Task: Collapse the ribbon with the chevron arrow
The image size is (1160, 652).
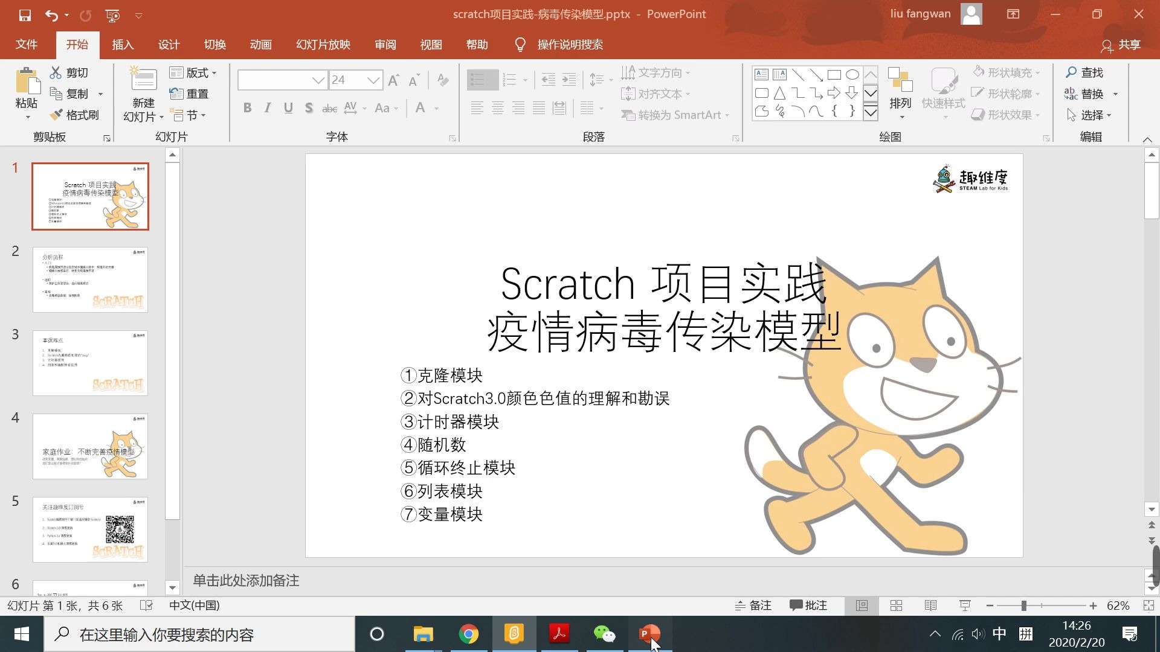Action: (x=1147, y=139)
